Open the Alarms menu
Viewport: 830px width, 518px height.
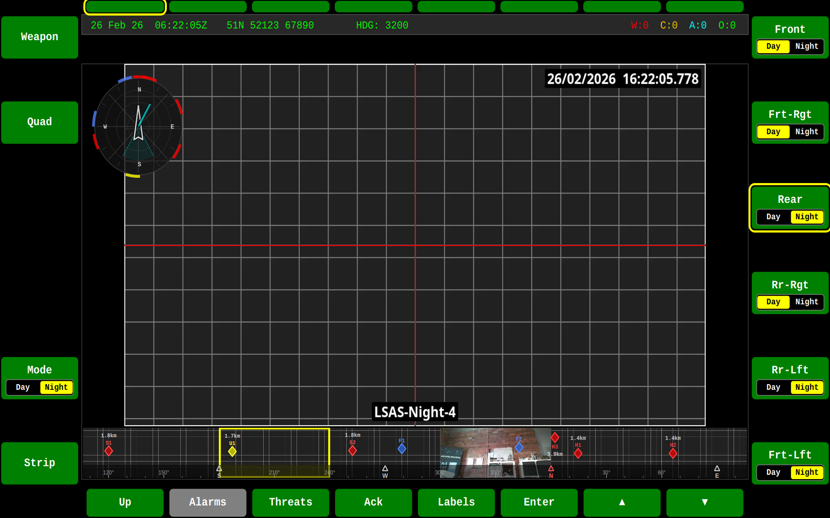tap(207, 502)
